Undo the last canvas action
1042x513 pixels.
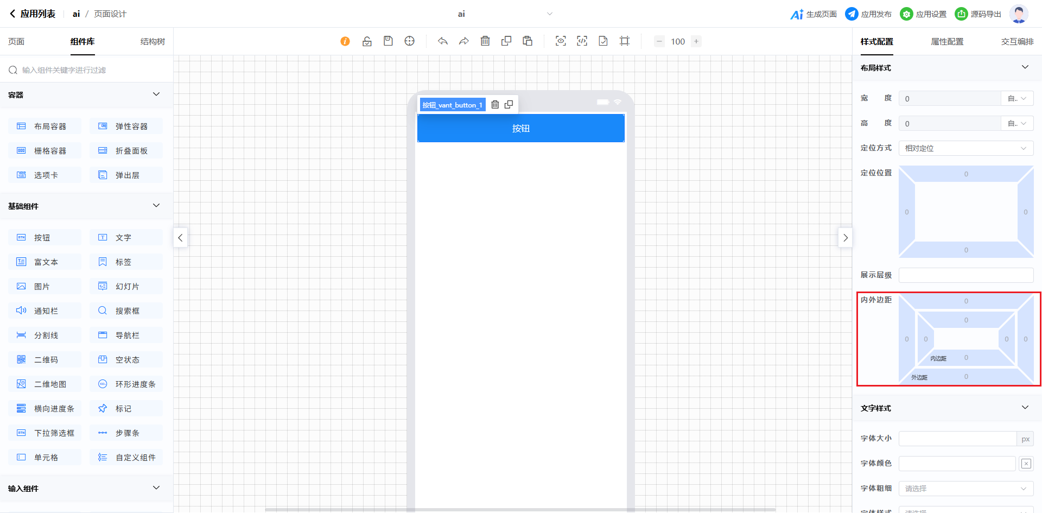tap(443, 41)
